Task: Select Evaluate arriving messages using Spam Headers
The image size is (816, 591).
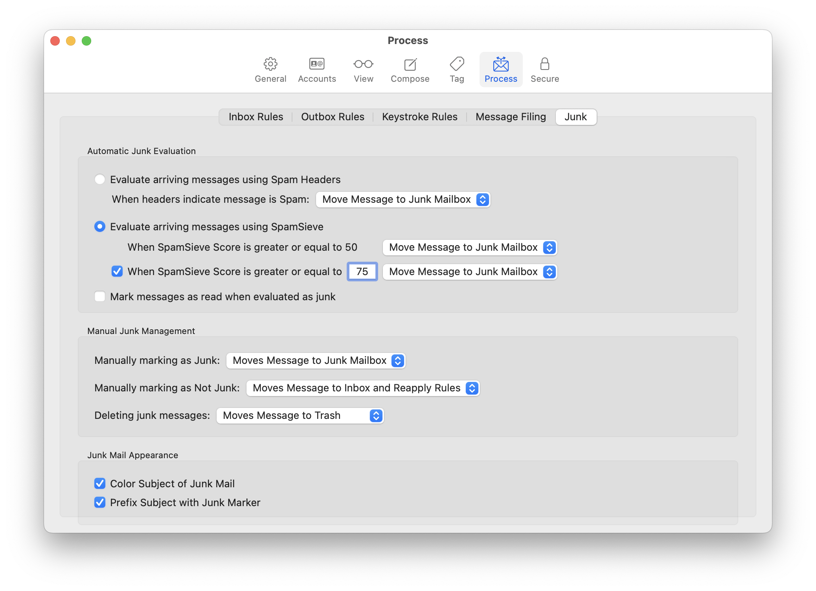Action: tap(100, 179)
